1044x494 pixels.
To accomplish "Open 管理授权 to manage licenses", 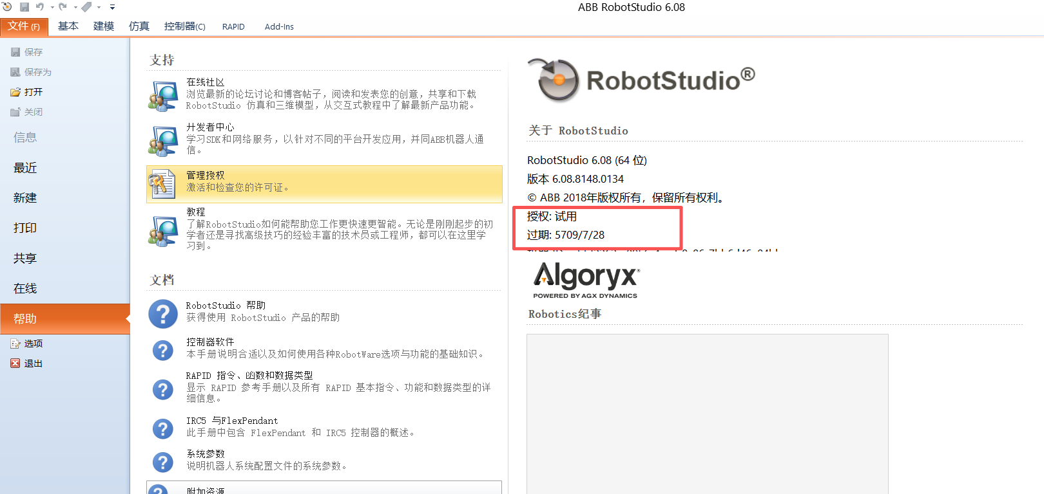I will pos(324,184).
